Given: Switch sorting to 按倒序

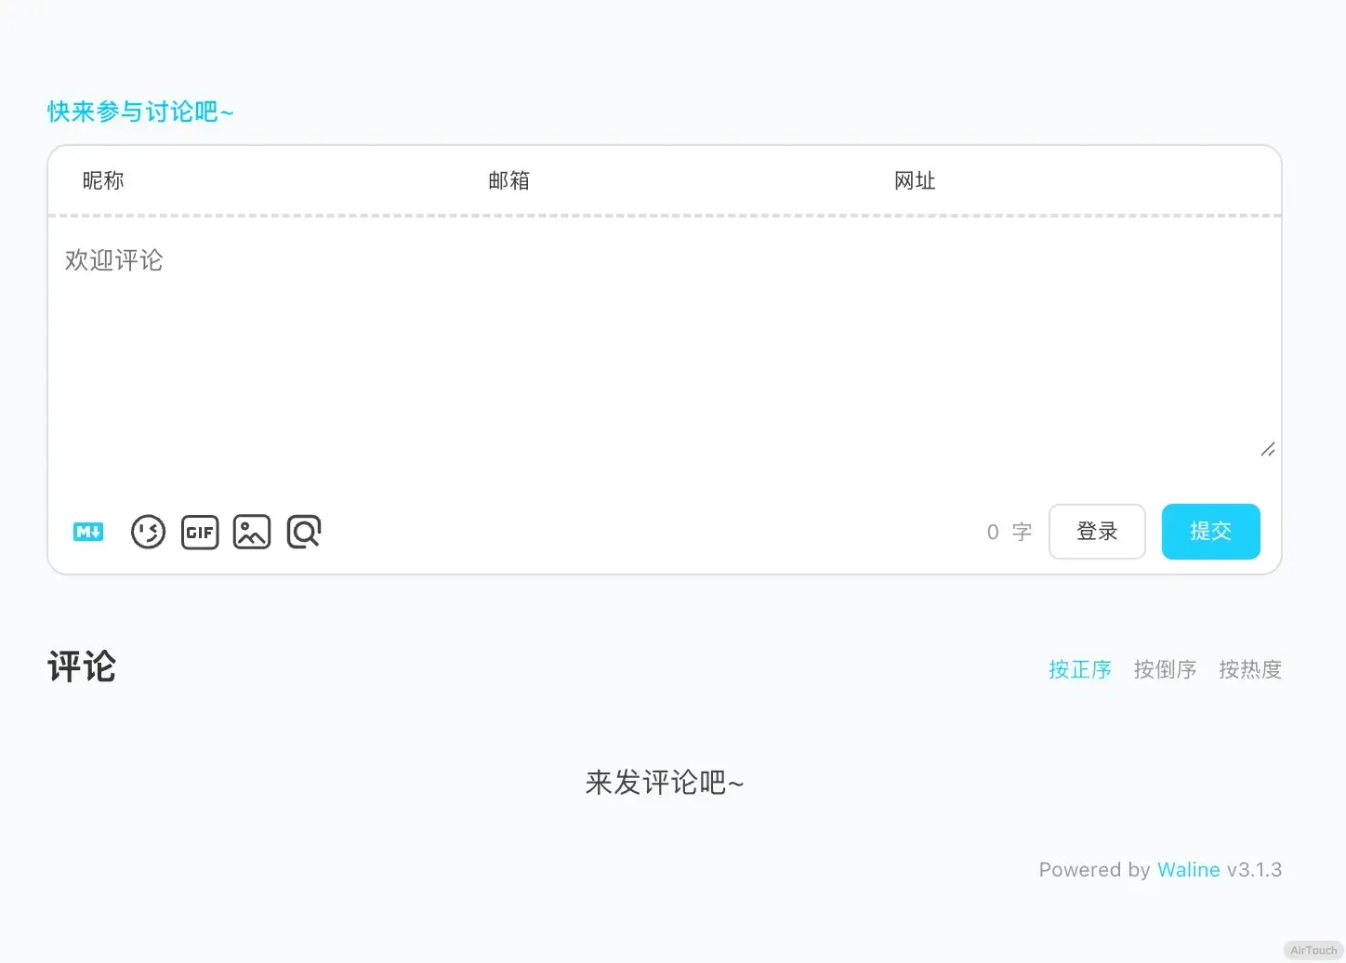Looking at the screenshot, I should [x=1165, y=669].
